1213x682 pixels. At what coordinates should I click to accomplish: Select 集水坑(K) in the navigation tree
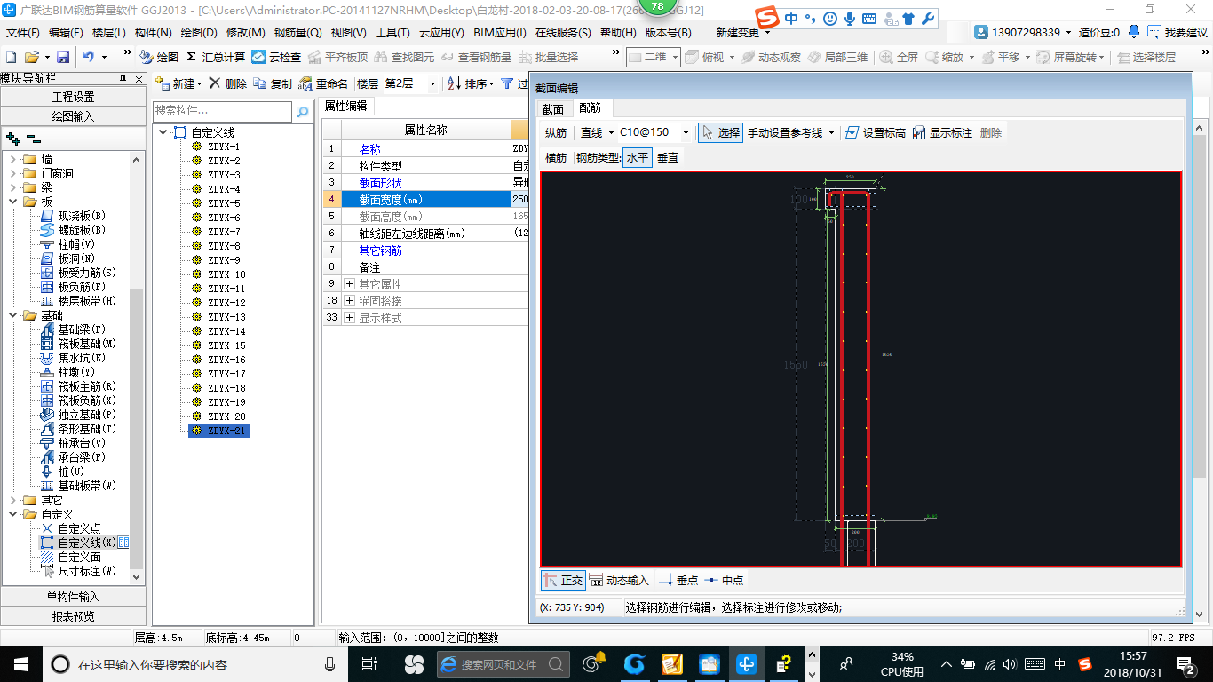pos(74,358)
